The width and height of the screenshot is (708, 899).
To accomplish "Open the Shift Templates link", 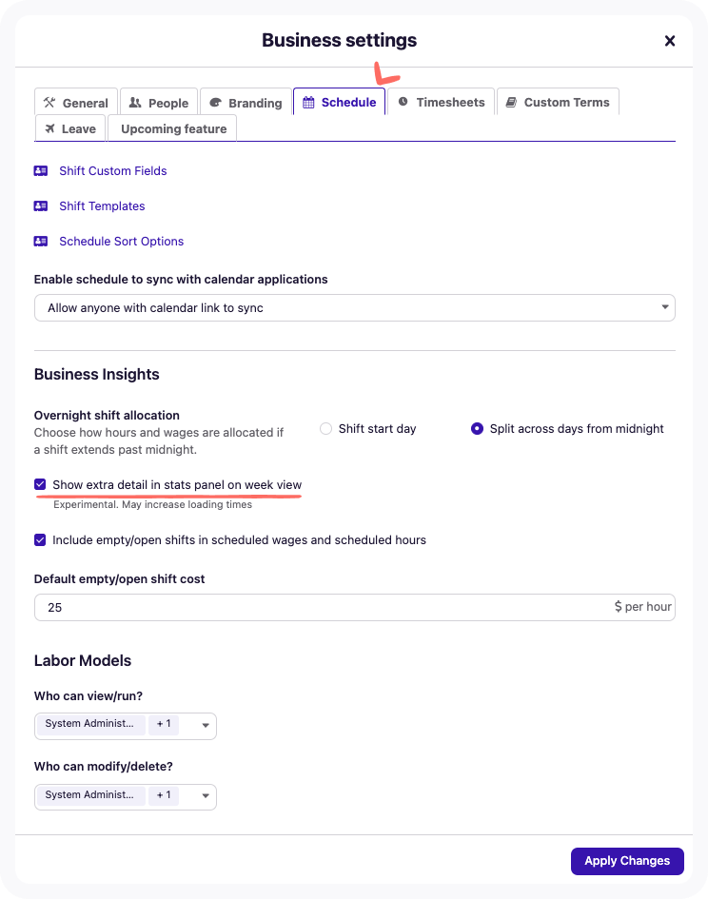I will [102, 205].
